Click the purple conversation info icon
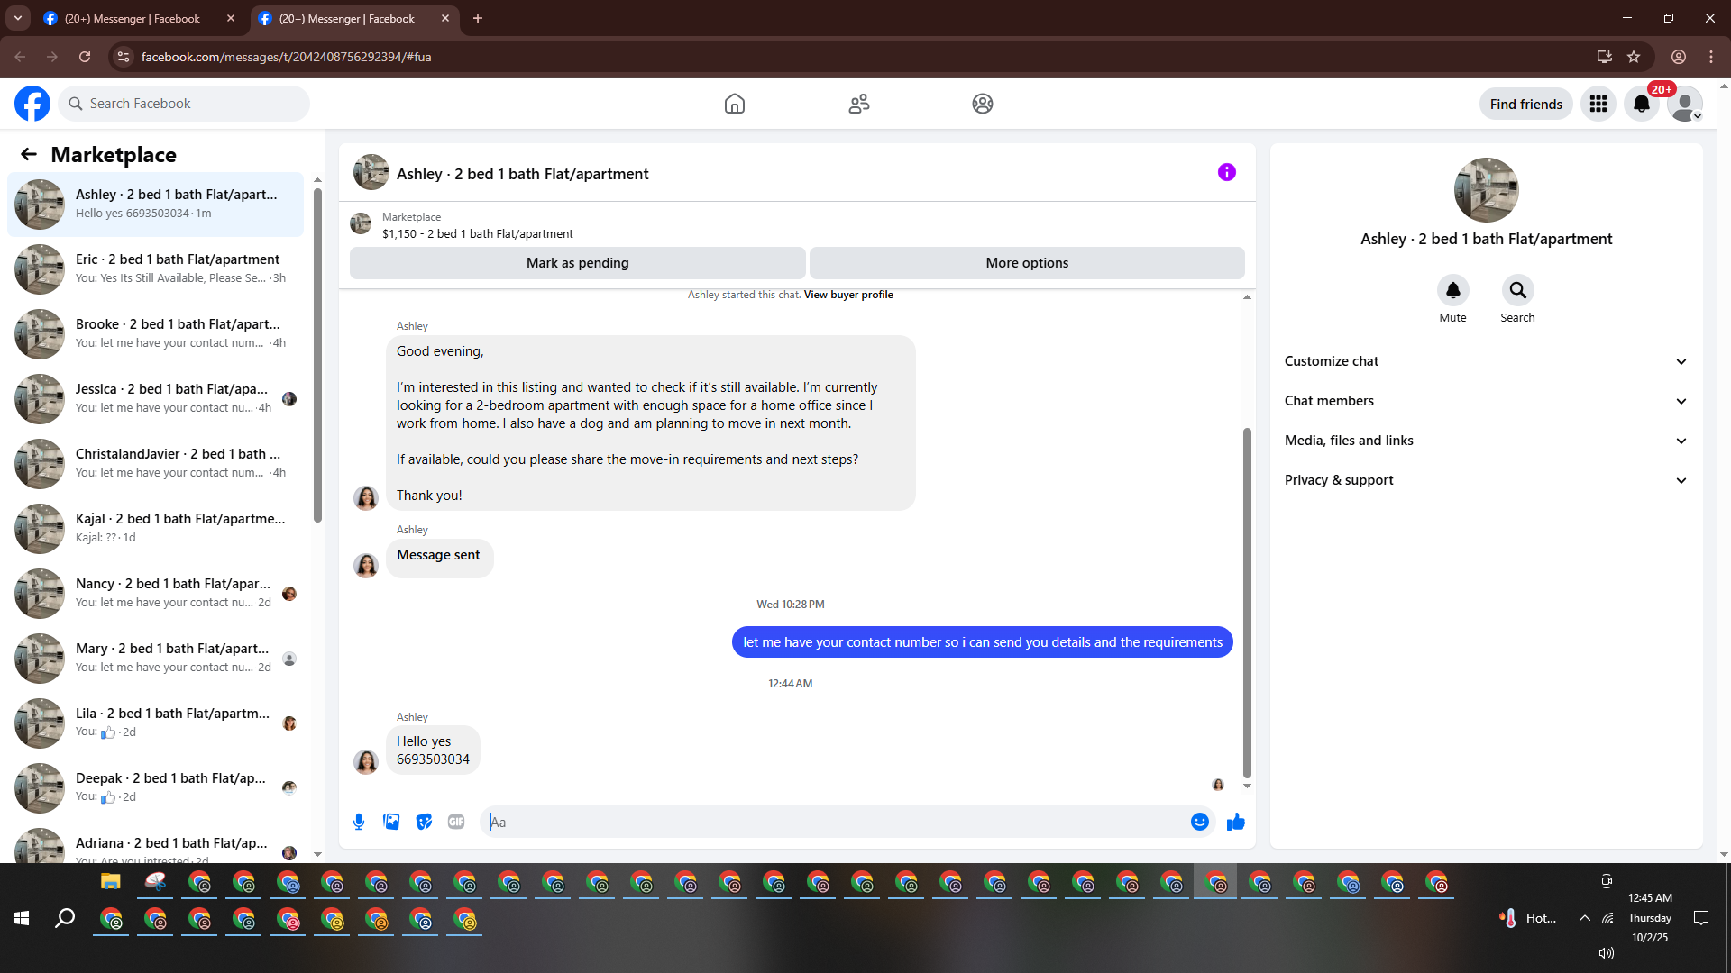Screen dimensions: 1731x973 click(x=1226, y=172)
